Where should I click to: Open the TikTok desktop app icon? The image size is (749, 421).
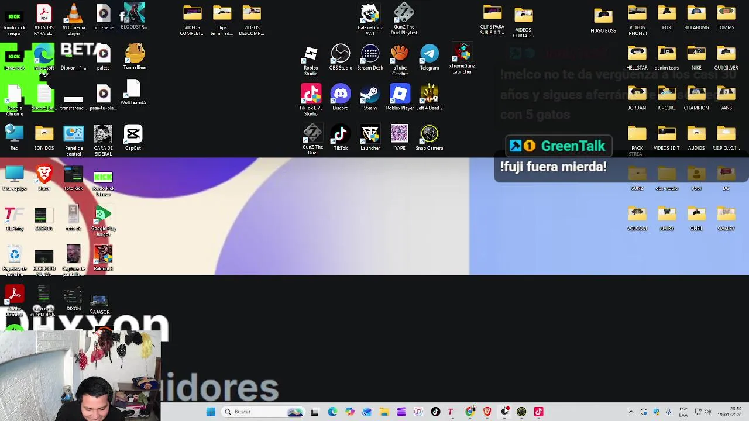pos(341,138)
